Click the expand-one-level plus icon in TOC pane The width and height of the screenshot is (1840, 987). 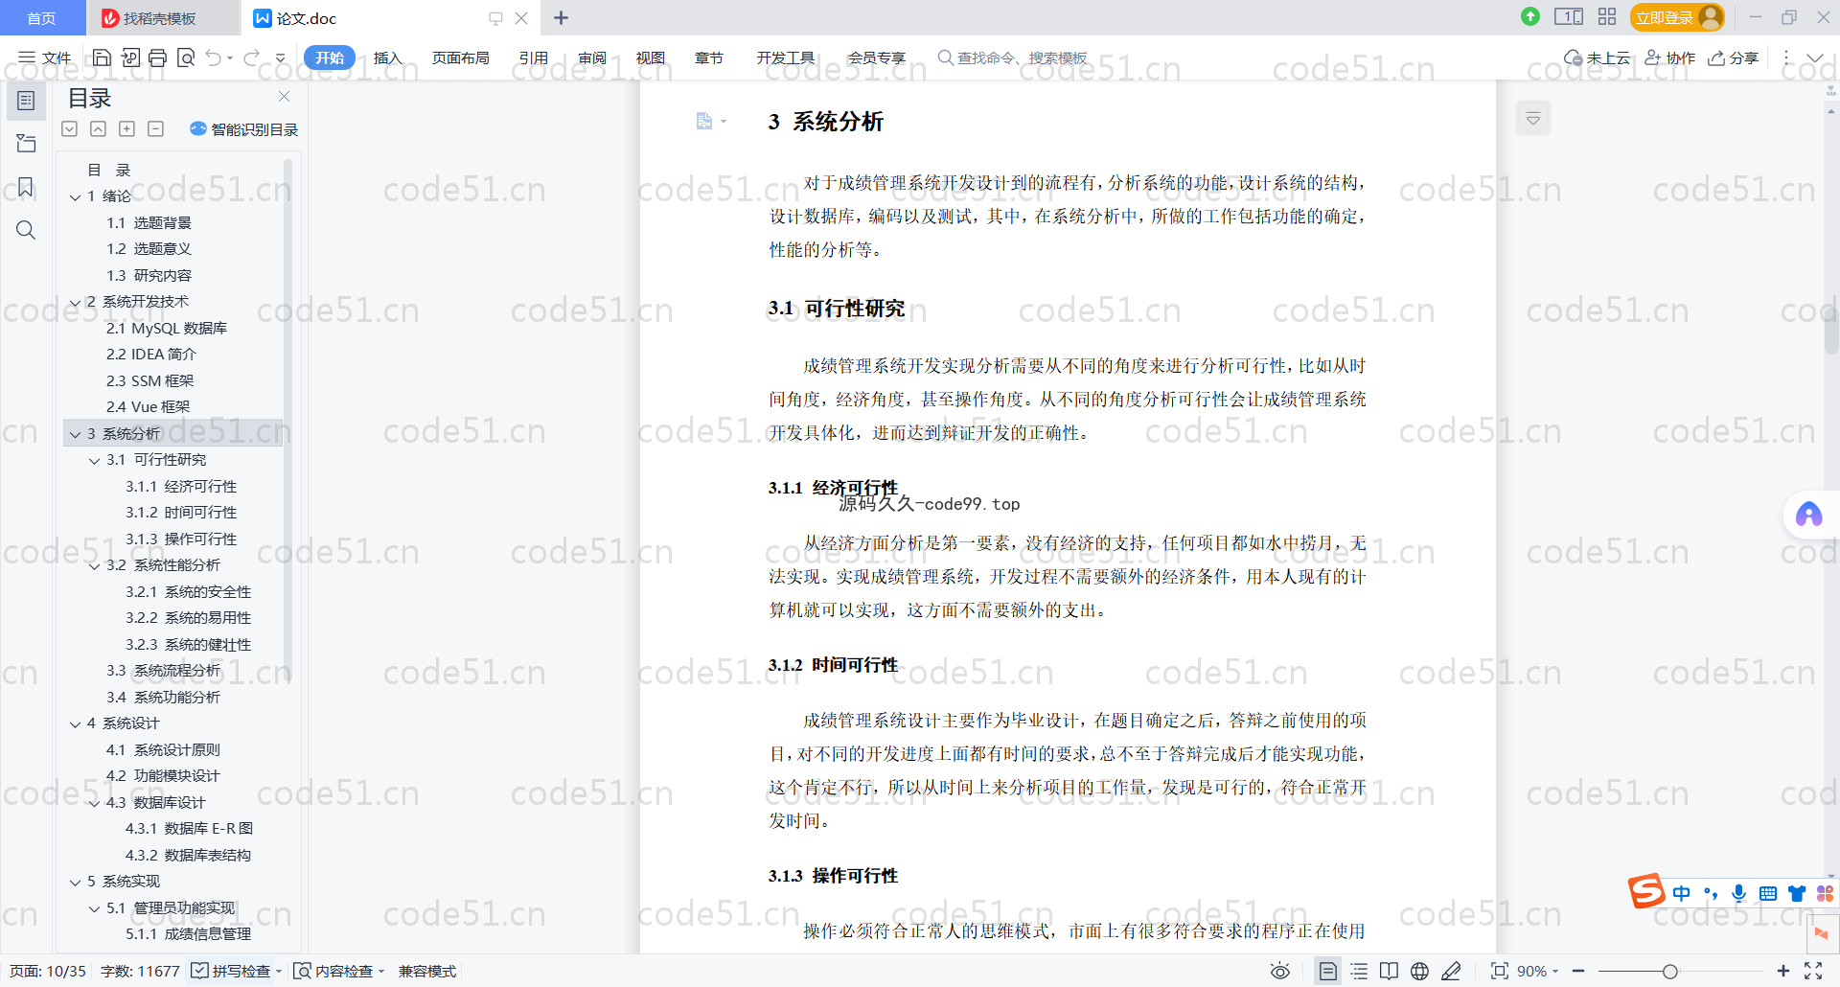[x=126, y=128]
